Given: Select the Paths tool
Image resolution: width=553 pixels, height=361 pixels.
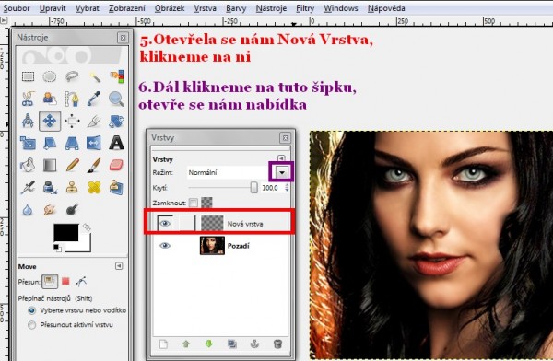Looking at the screenshot, I should [72, 99].
